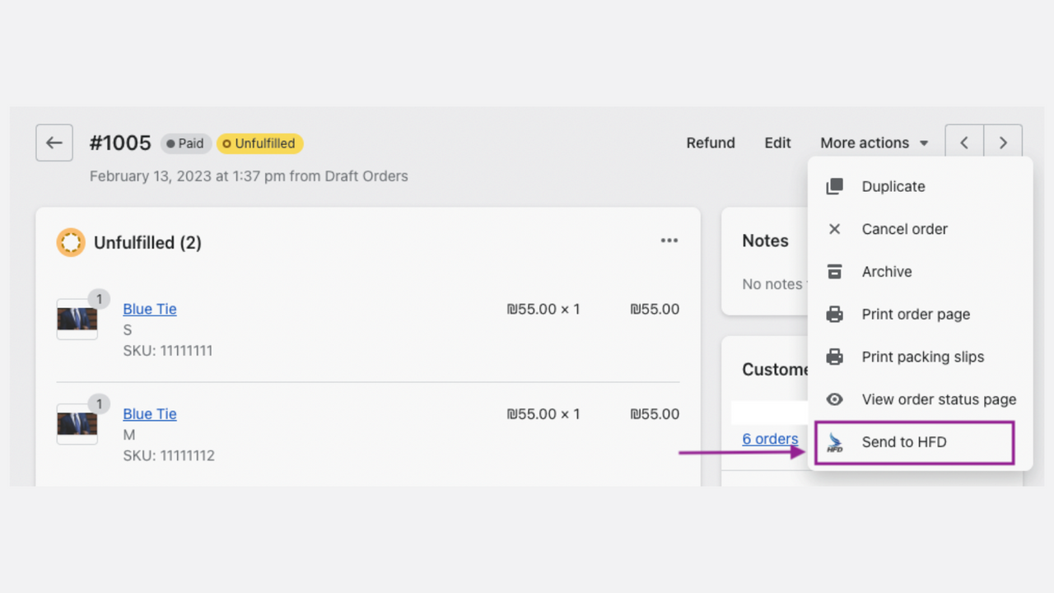This screenshot has height=593, width=1054.
Task: Click the Print order page printer icon
Action: [833, 314]
